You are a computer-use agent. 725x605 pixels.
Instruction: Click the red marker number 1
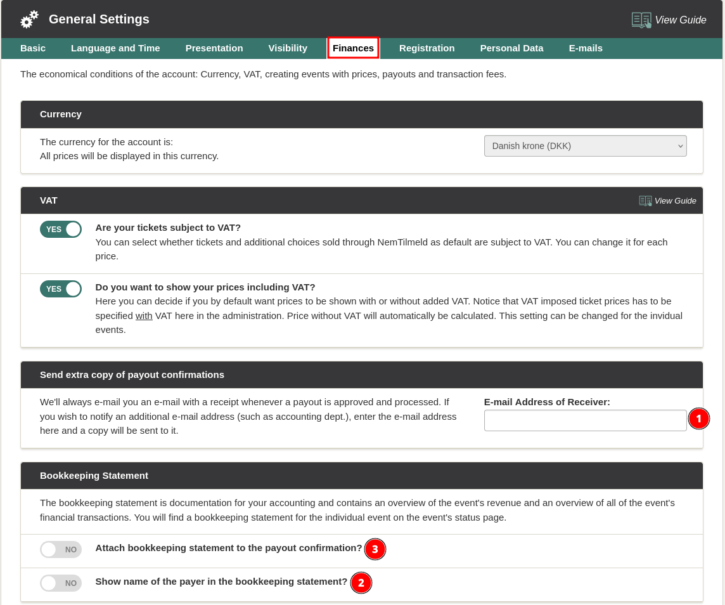[698, 419]
